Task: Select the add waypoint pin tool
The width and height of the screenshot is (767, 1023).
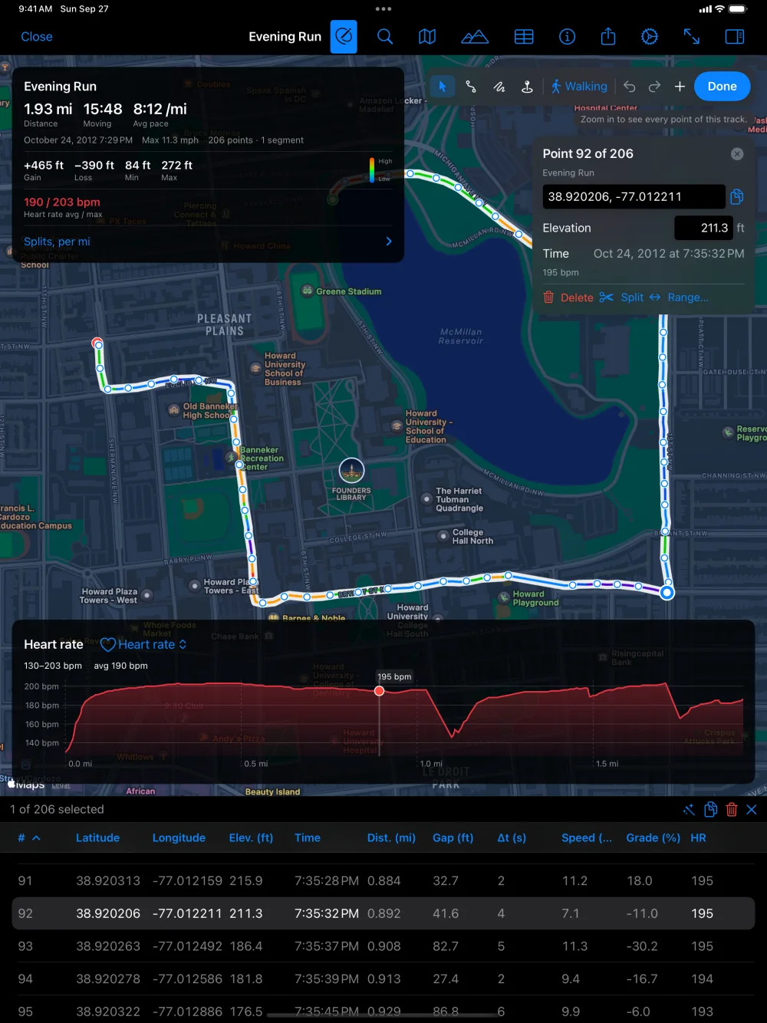Action: [x=527, y=87]
